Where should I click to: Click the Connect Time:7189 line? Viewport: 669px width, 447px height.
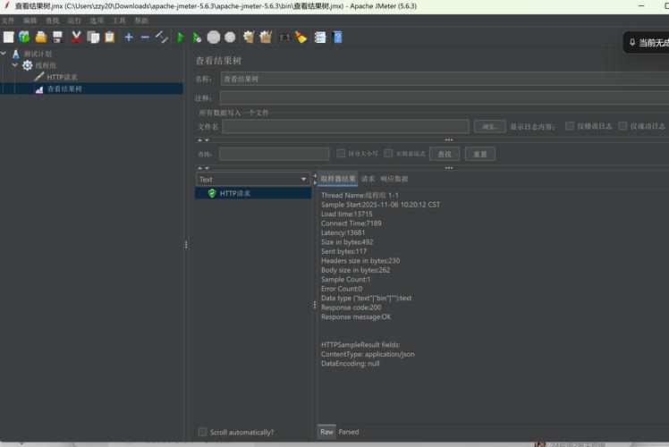(351, 223)
